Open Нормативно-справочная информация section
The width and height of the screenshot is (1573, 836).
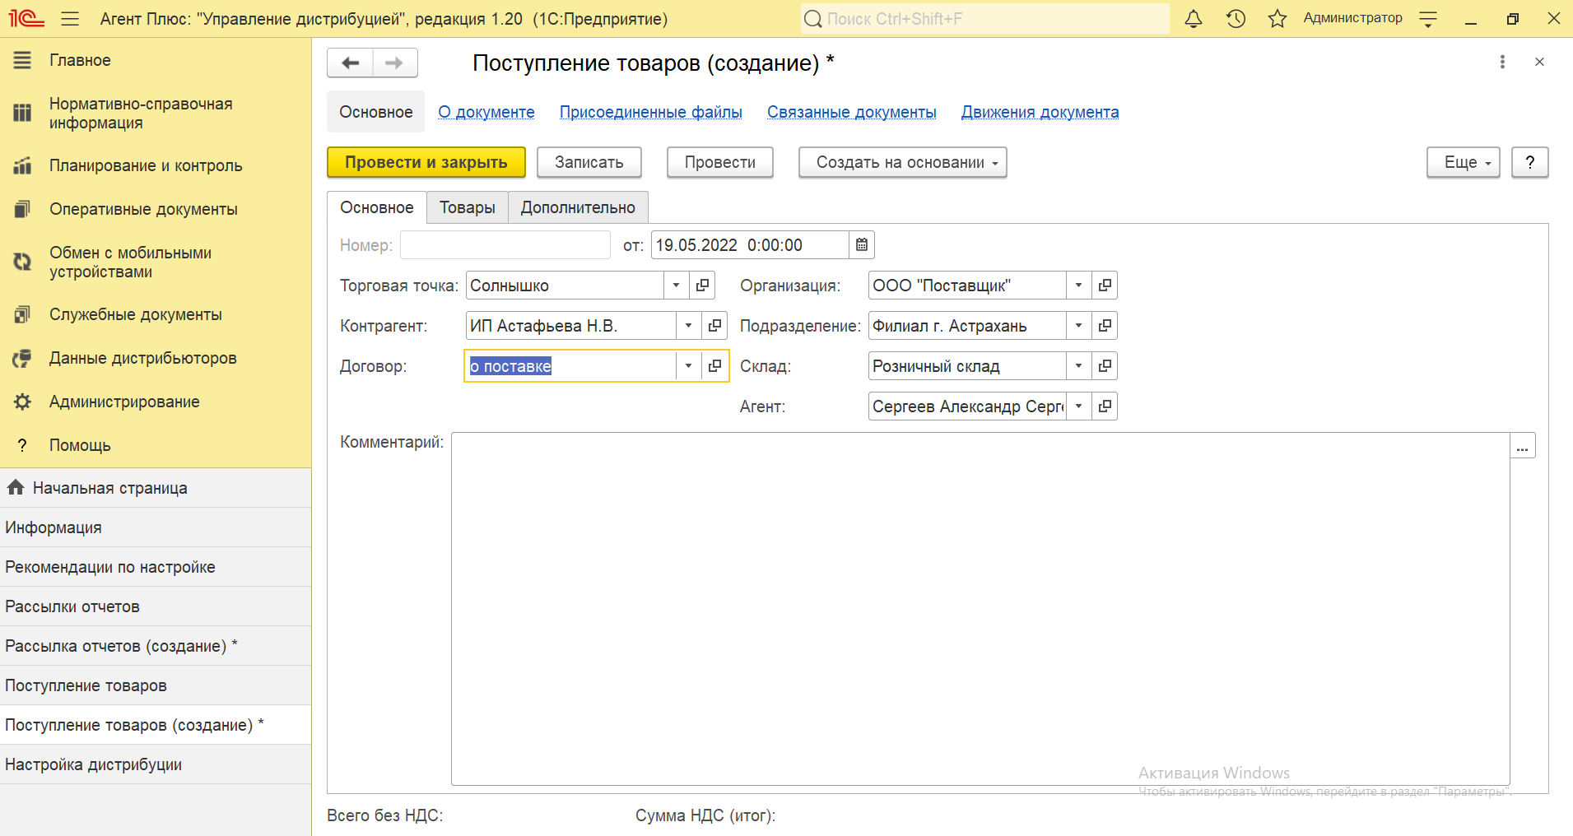156,114
